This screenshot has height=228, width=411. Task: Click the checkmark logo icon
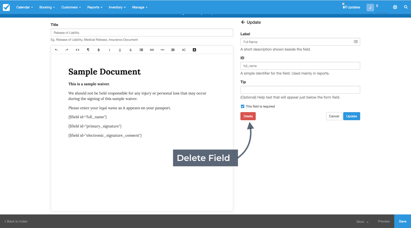tap(6, 7)
